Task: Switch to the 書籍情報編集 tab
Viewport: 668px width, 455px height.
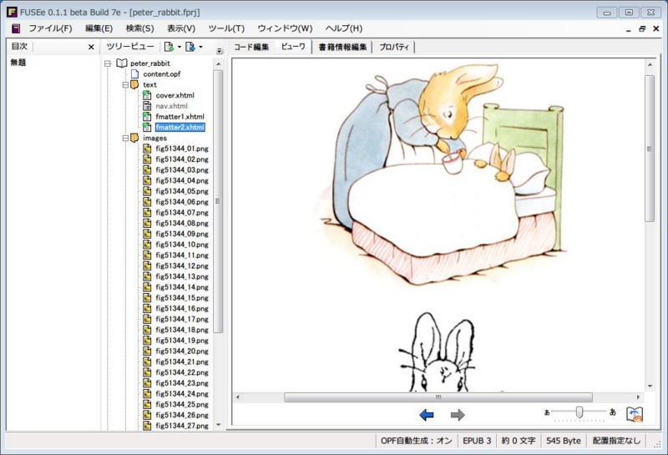Action: pyautogui.click(x=342, y=48)
